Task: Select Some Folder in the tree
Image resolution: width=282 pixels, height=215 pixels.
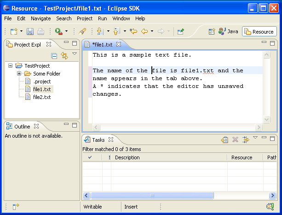Action: pyautogui.click(x=47, y=74)
